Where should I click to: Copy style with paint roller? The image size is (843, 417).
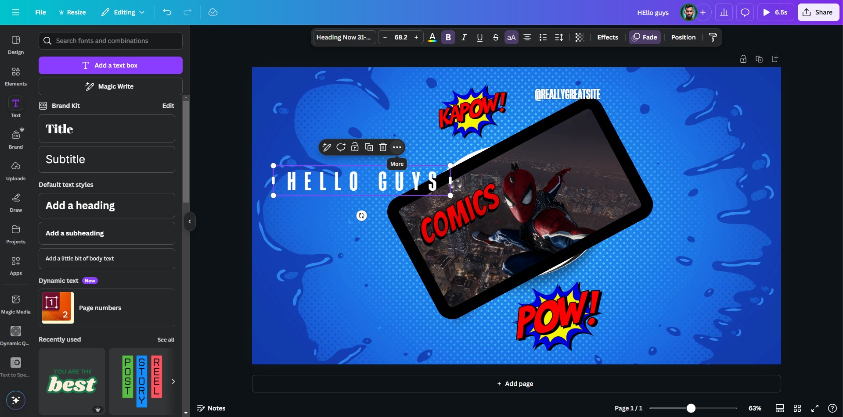713,37
